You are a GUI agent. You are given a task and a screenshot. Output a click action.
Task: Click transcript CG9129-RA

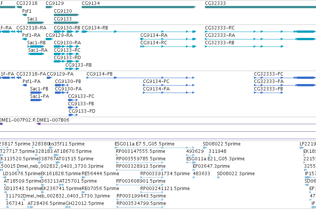pos(49,39)
